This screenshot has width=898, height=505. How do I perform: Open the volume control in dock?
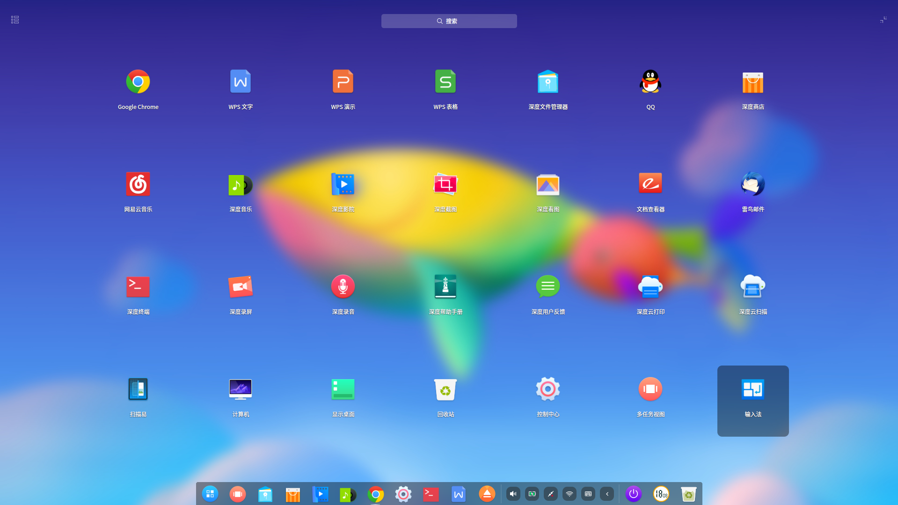coord(513,494)
